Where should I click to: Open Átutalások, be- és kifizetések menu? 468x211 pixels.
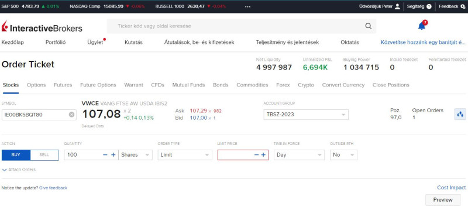[199, 42]
